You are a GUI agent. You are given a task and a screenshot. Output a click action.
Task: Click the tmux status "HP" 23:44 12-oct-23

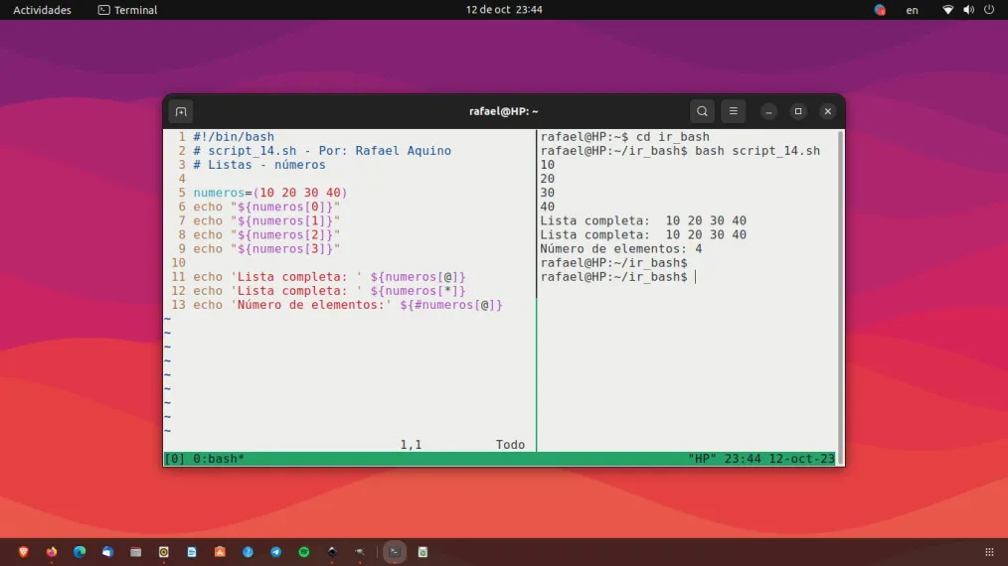click(x=761, y=459)
